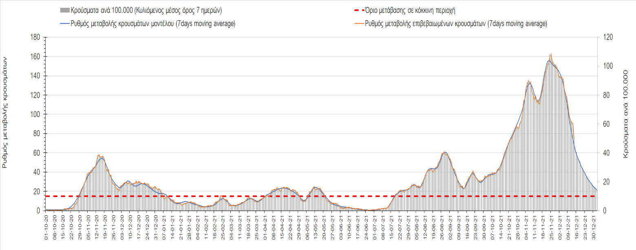
Task: Select the 12-11-20 date label
Action: pos(97,228)
